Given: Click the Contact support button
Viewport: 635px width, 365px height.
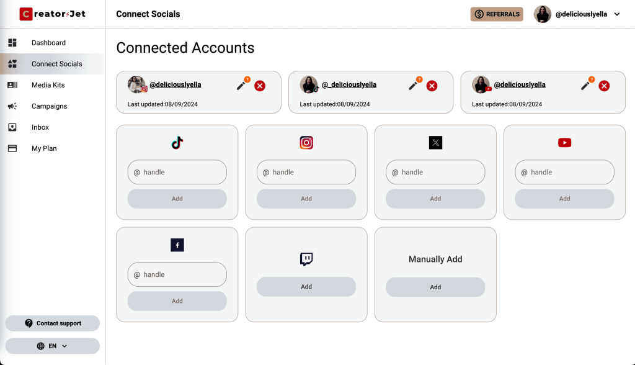Looking at the screenshot, I should pos(52,323).
